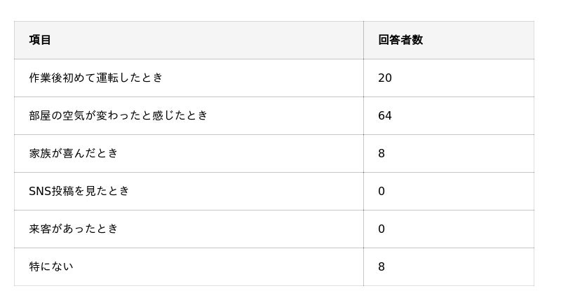561x307 pixels.
Task: Click the 項目 column header
Action: click(41, 40)
